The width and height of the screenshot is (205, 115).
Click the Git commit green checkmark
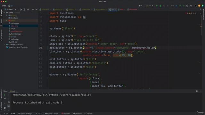tap(180, 6)
